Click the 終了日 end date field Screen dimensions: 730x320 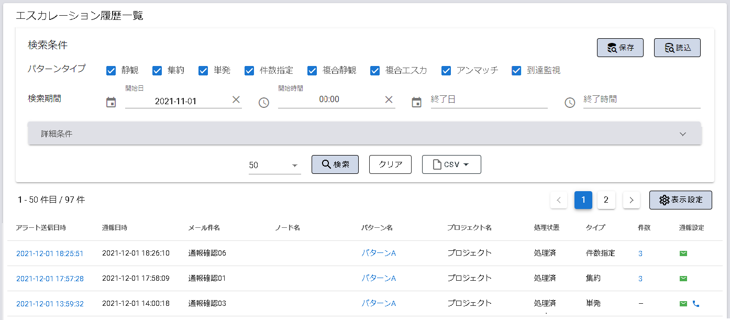tap(489, 100)
